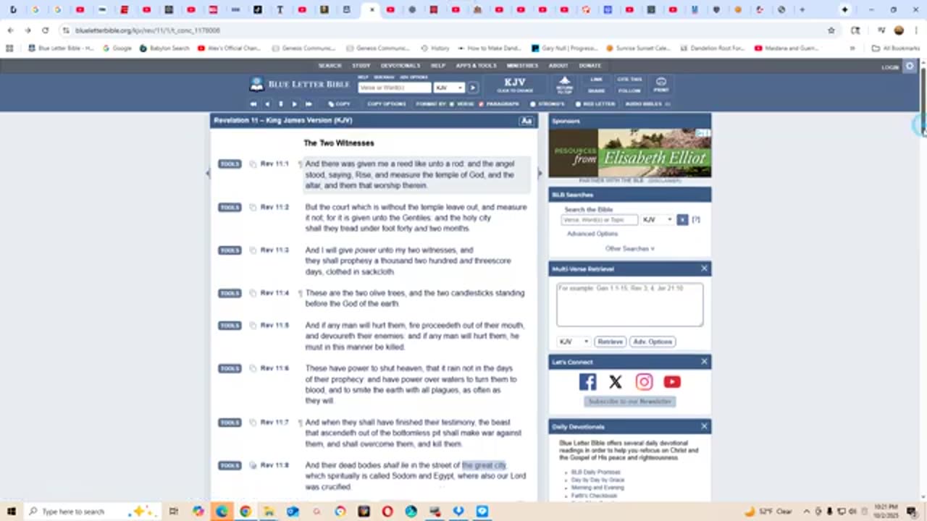Click the single left arrow navigation button
Screen dimensions: 927x521
point(267,104)
